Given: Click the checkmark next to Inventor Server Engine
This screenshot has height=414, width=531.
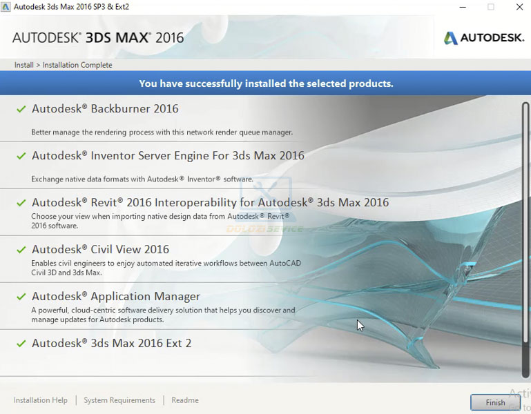Looking at the screenshot, I should 21,156.
